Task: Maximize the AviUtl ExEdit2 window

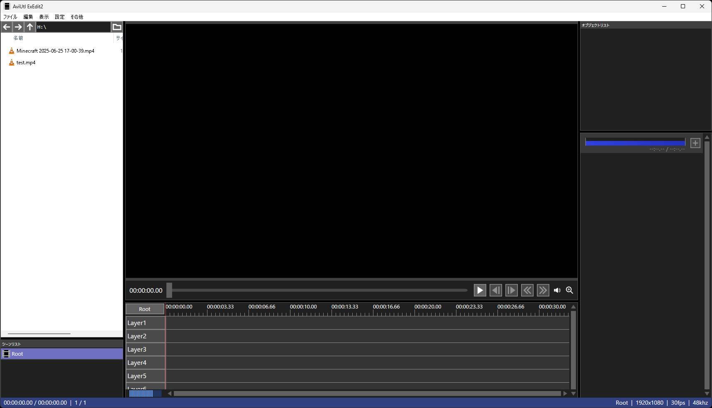Action: coord(683,6)
